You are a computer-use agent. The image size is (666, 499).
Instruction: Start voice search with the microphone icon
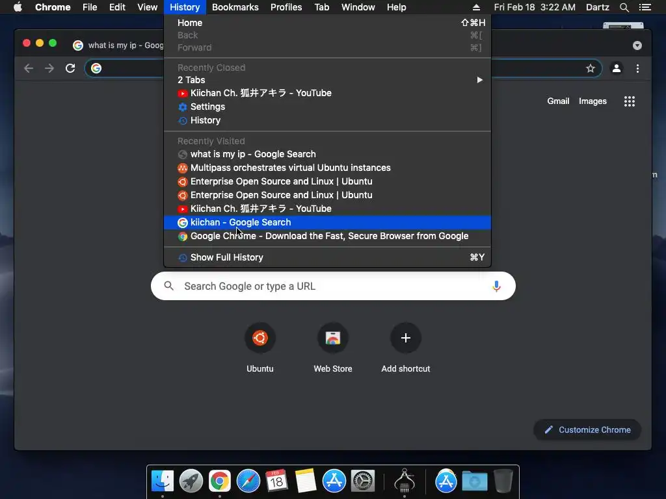[496, 287]
